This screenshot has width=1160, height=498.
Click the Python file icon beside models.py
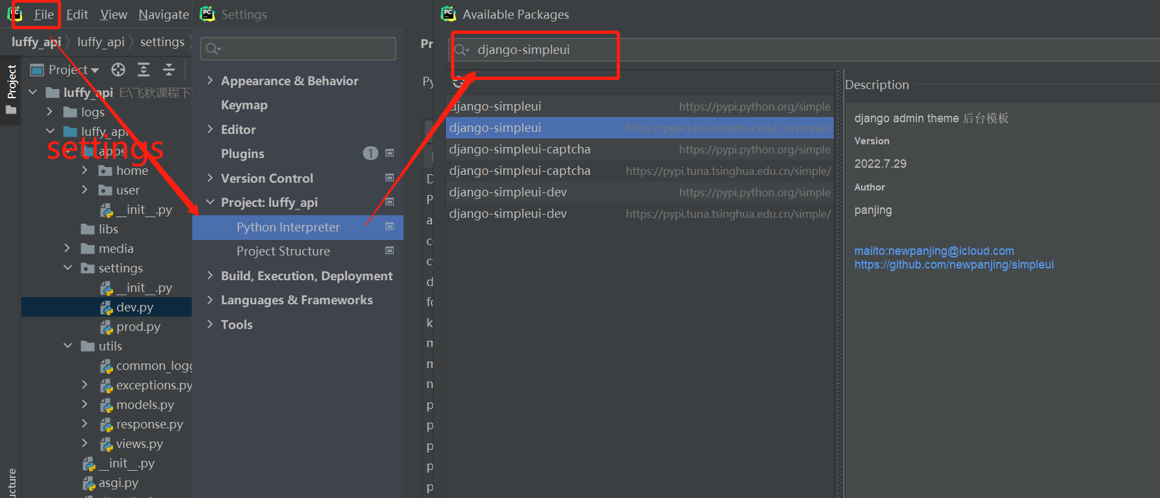(x=107, y=405)
